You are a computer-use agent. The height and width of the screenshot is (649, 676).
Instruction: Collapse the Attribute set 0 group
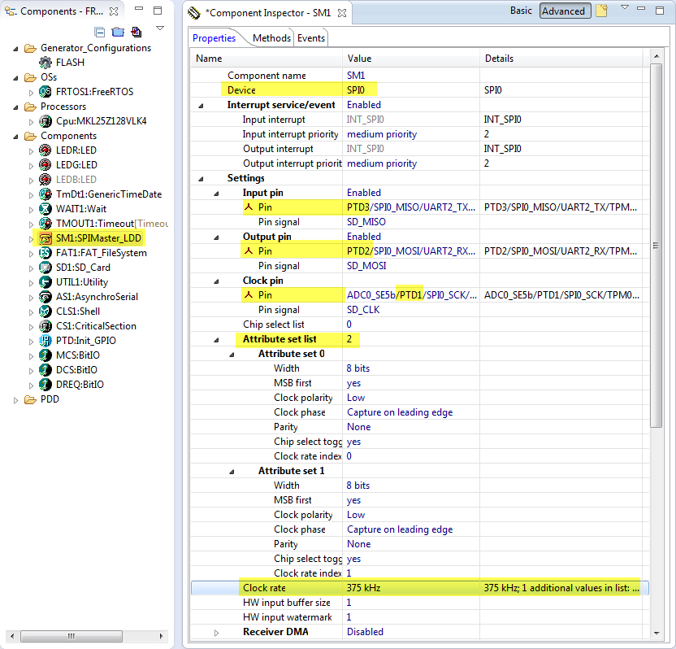pyautogui.click(x=232, y=354)
